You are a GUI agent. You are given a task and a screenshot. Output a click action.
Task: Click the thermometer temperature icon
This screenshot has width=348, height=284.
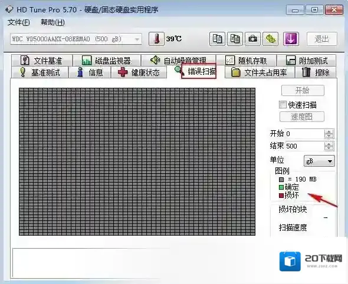point(156,39)
